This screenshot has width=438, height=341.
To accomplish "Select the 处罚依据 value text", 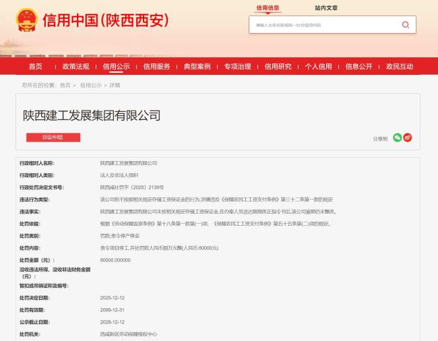I will (216, 224).
